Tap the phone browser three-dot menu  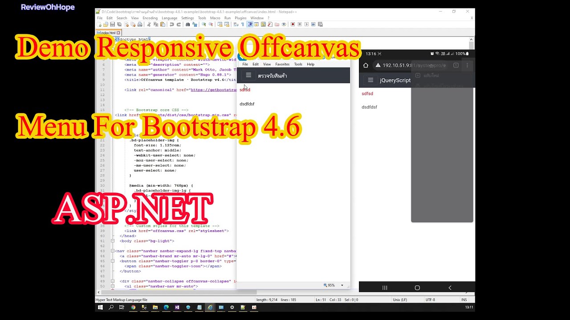pos(467,65)
